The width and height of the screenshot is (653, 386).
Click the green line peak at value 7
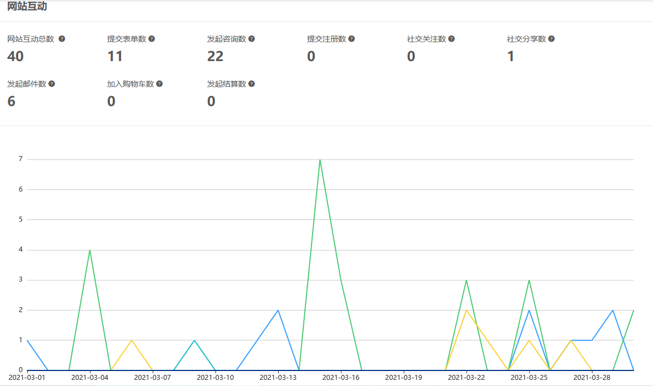320,160
